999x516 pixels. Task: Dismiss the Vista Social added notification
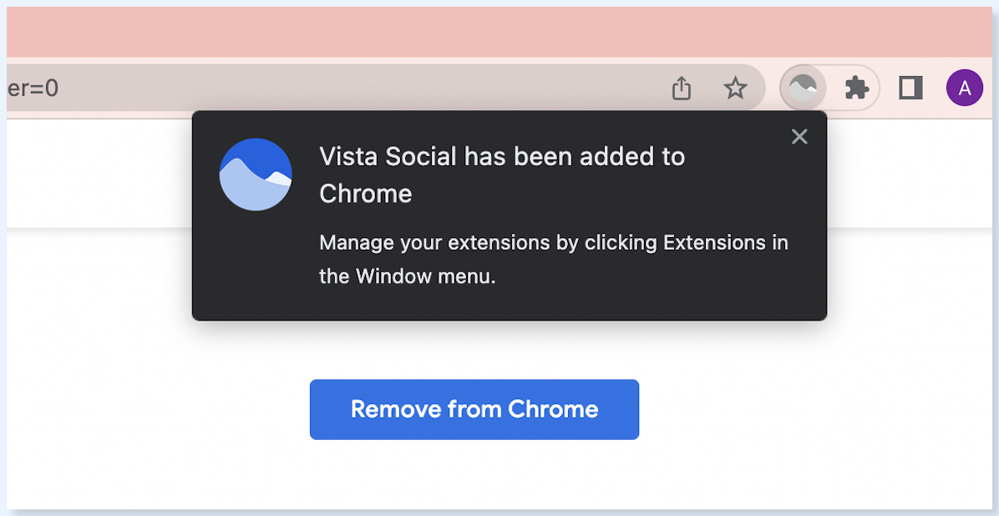tap(799, 136)
